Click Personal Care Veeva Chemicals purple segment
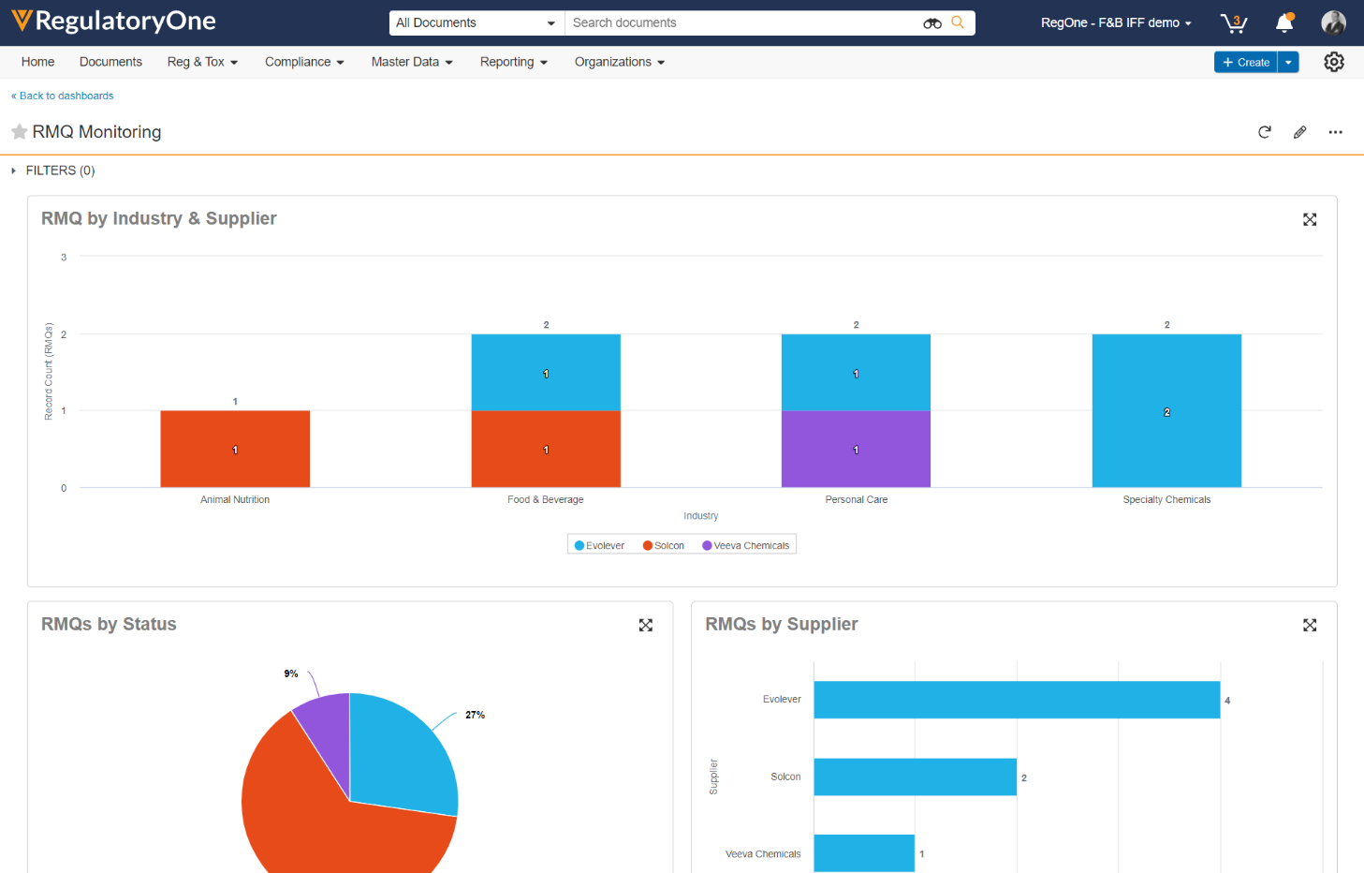The height and width of the screenshot is (873, 1364). click(856, 449)
